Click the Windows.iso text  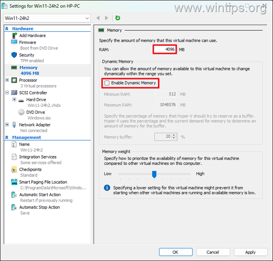pyautogui.click(x=39, y=118)
